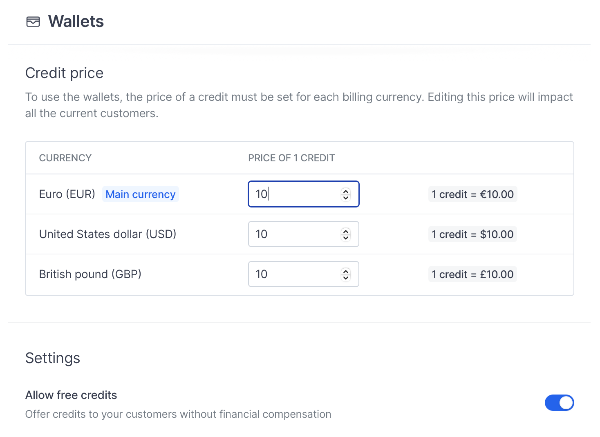
Task: Click the 1 credit = £10.00 label
Action: [x=472, y=274]
